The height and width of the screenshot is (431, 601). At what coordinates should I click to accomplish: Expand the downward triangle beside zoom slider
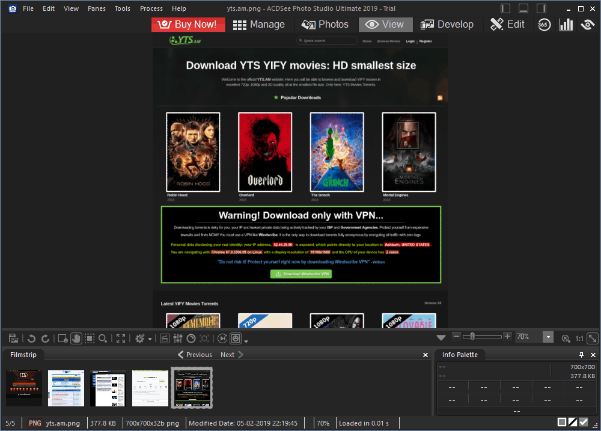(441, 337)
